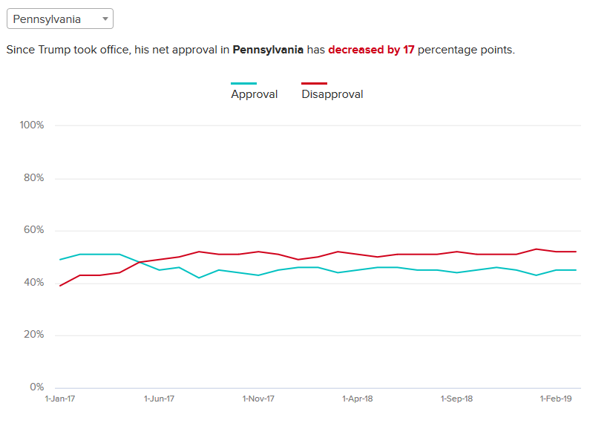The image size is (610, 426).
Task: Click the red "decreased by 17" text
Action: click(x=371, y=50)
